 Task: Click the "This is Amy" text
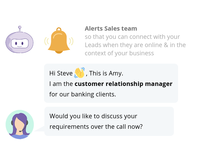106,73
